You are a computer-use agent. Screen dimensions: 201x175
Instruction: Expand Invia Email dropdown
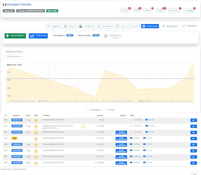coord(192,26)
